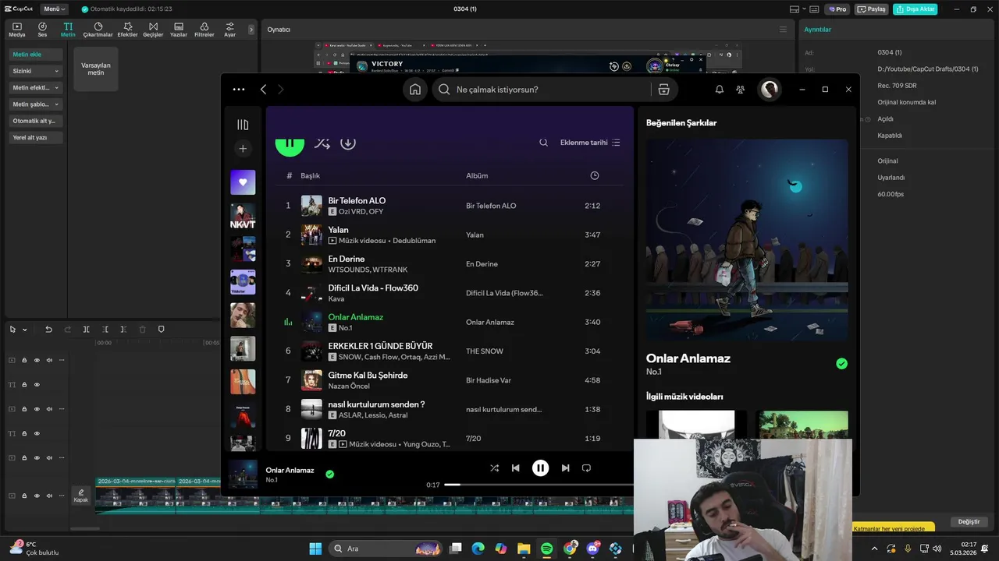This screenshot has width=999, height=561.
Task: Open the album link THE SNOW
Action: coord(485,351)
